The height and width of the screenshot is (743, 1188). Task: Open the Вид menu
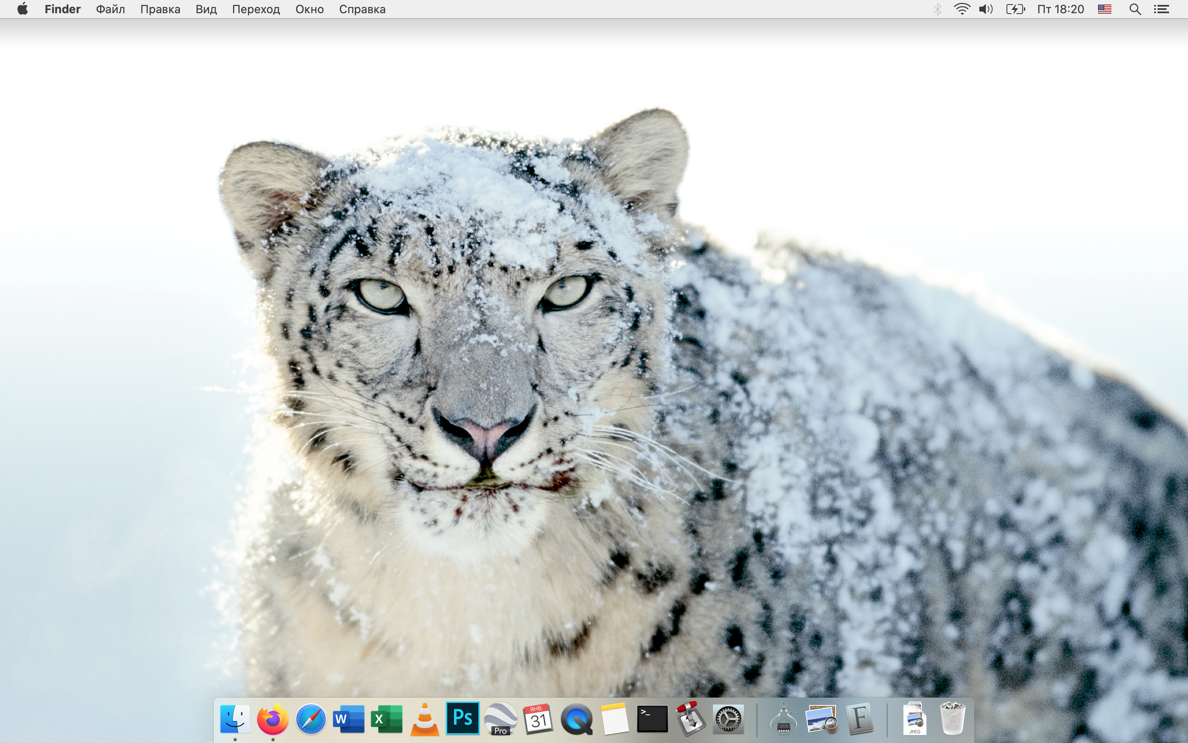206,9
